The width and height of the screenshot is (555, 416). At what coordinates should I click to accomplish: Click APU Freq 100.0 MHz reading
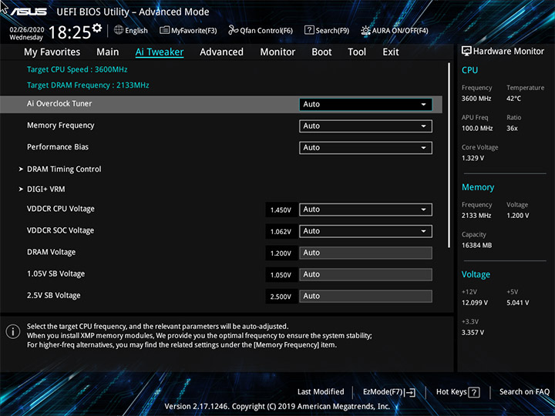point(477,129)
